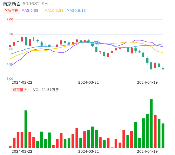Click the red arrow next to 成交量
175x155 pixels.
point(26,90)
